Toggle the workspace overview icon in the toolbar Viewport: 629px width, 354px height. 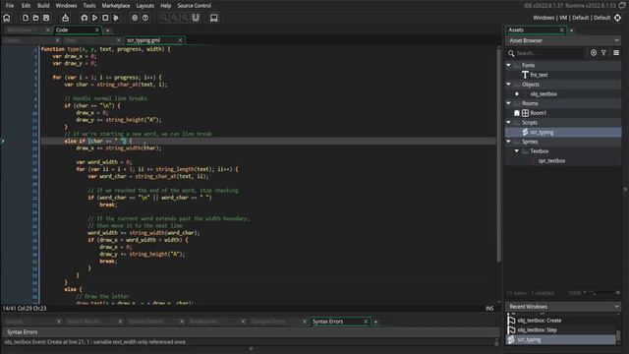click(x=196, y=18)
